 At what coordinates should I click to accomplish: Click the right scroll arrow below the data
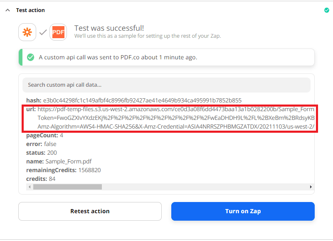[311, 187]
